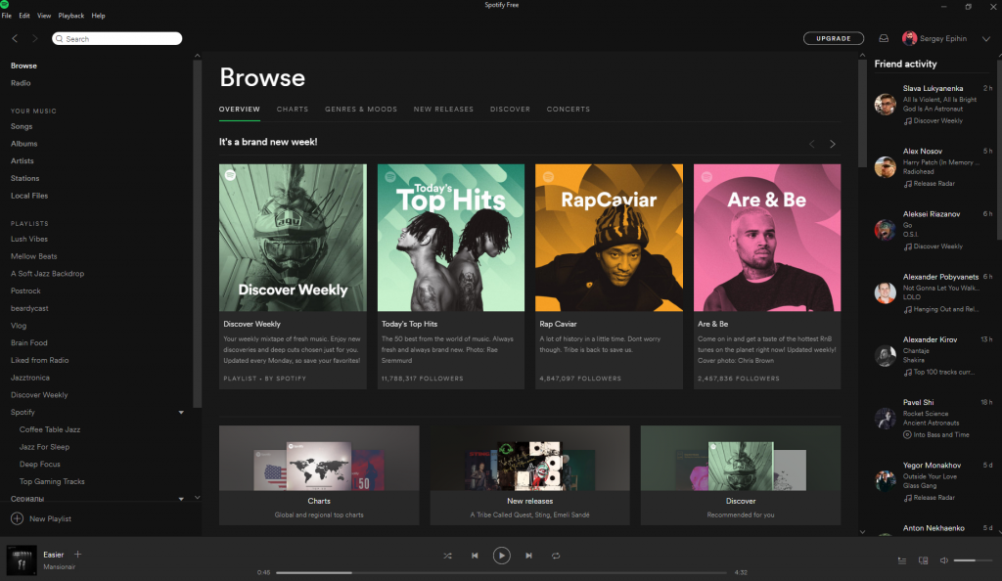Switch to the Genres & Moods tab

tap(361, 110)
